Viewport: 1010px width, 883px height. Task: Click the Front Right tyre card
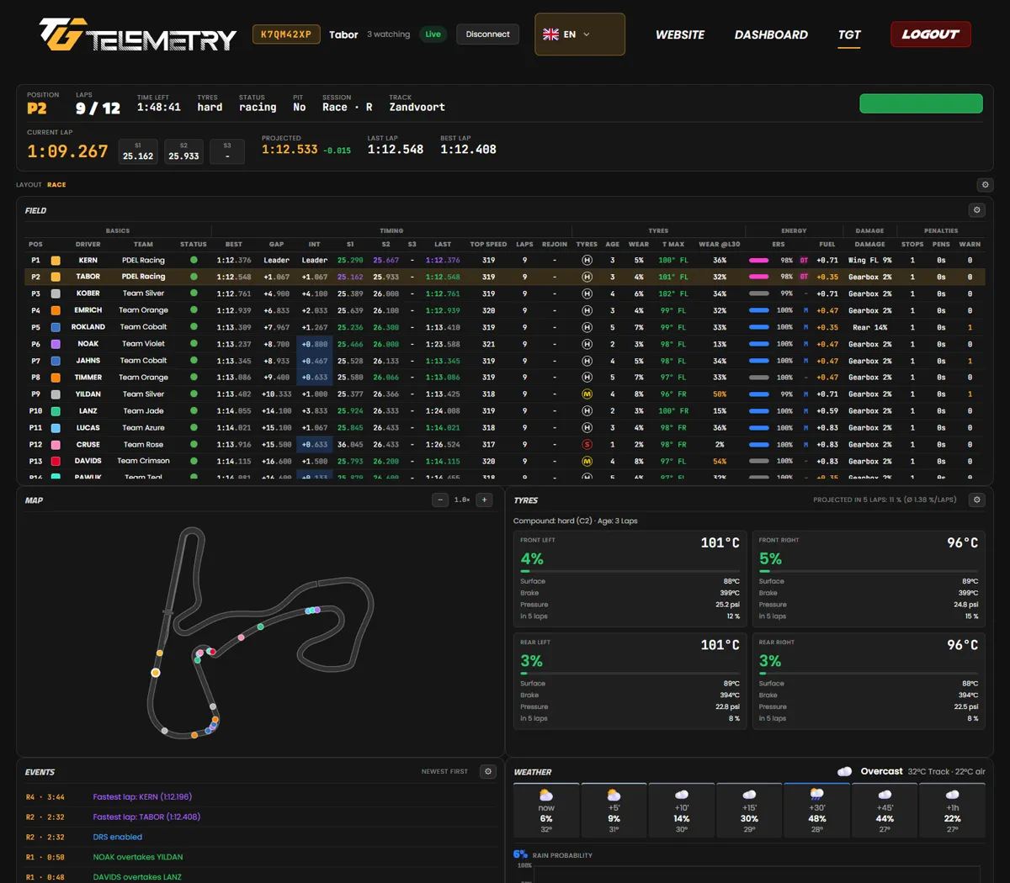(869, 578)
